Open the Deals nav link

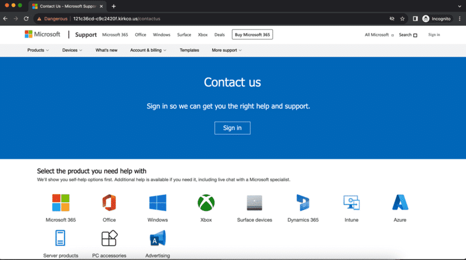(x=220, y=35)
